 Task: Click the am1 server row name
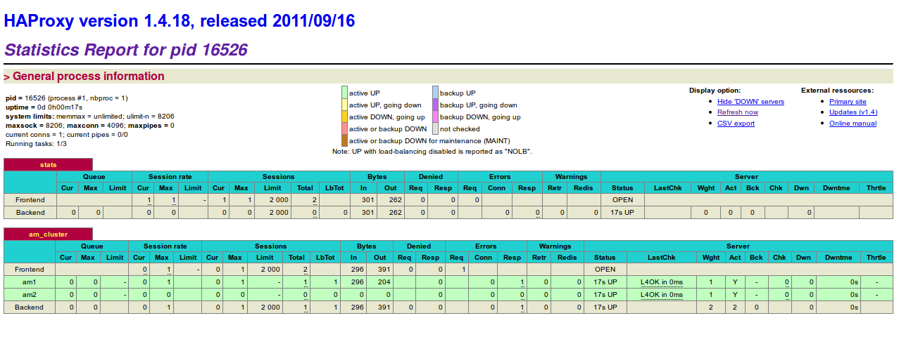[x=30, y=282]
